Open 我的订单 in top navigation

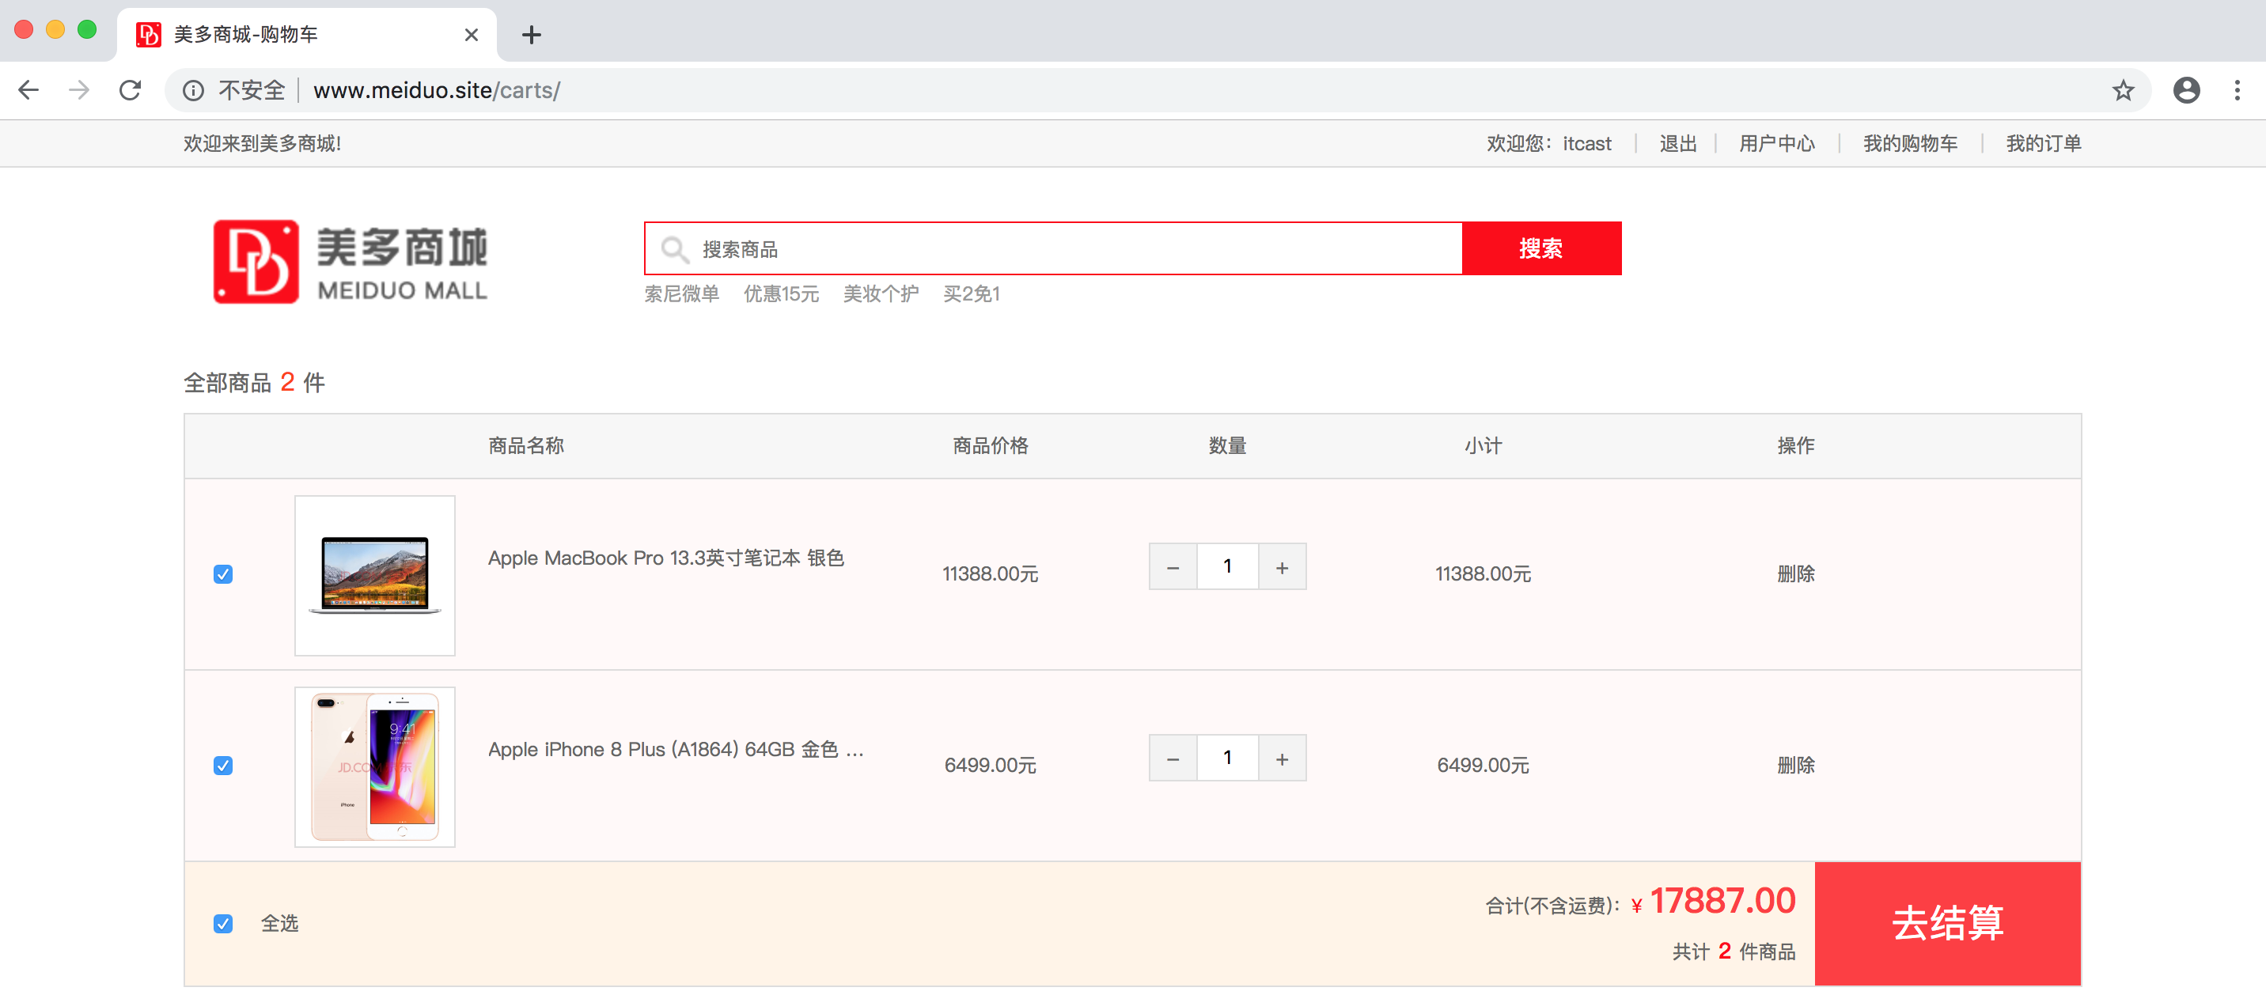[2043, 143]
